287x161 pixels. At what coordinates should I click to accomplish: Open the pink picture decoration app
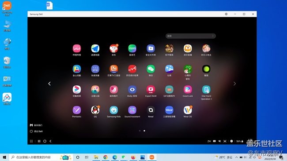click(x=113, y=90)
